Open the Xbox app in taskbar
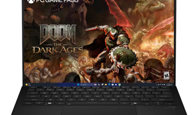The width and height of the screenshot is (192, 115). 119,84
